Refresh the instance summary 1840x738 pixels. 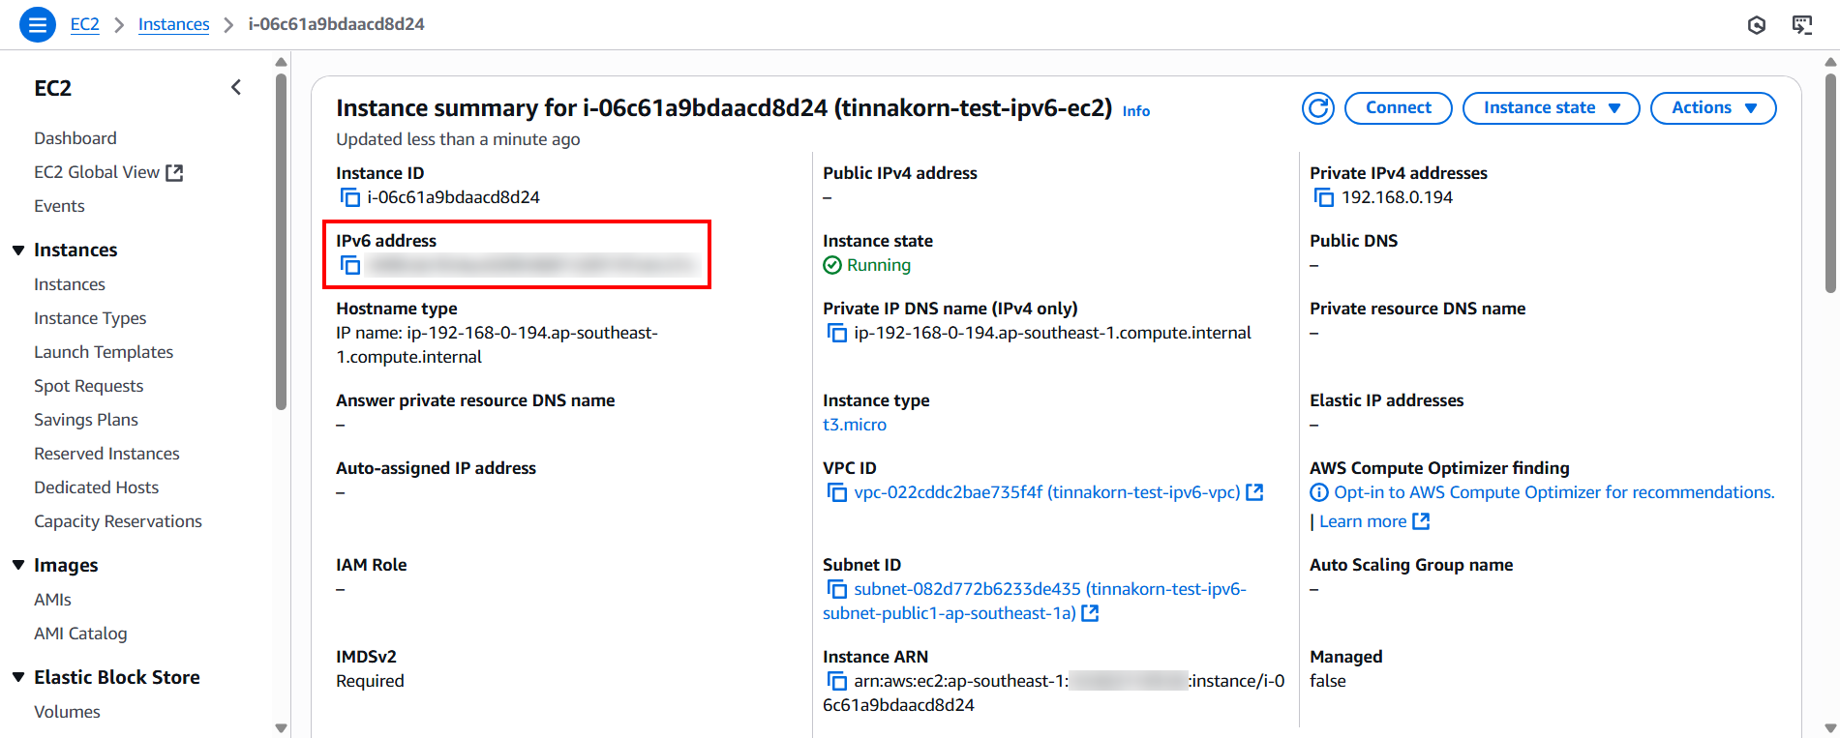click(x=1317, y=107)
